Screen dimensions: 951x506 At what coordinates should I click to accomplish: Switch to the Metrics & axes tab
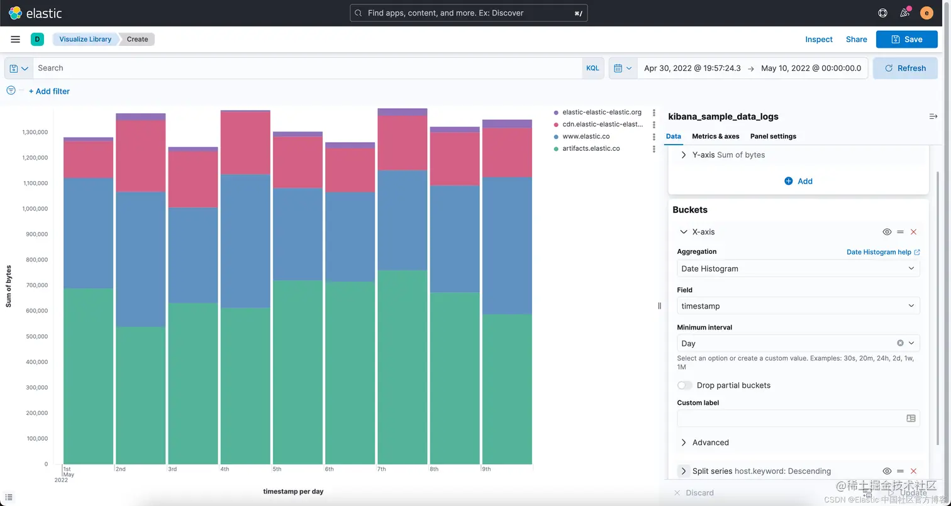pyautogui.click(x=716, y=136)
